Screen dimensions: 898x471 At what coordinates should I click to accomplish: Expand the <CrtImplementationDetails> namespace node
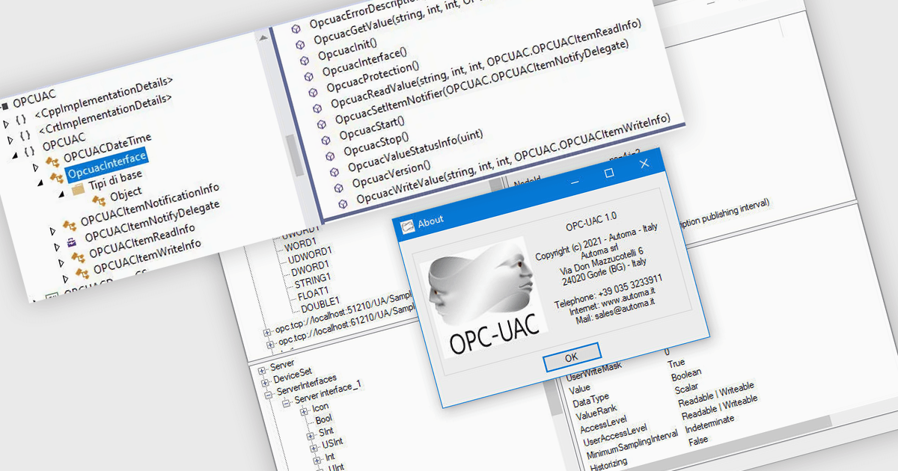coord(10,139)
